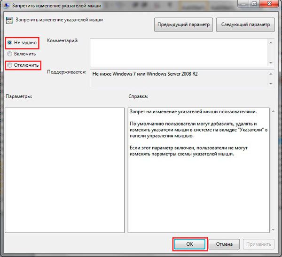
Task: Click the title bar window icon
Action: coord(7,6)
